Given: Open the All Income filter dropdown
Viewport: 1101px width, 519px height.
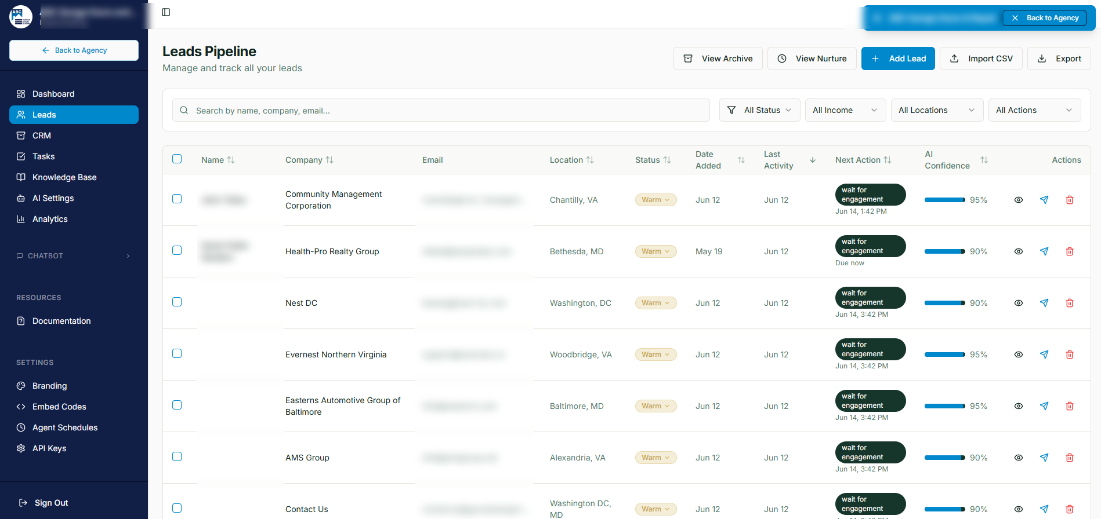Looking at the screenshot, I should click(x=846, y=110).
